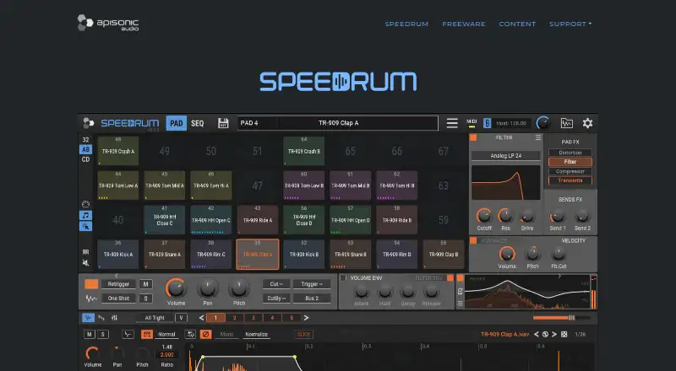
Task: Click the save kit floppy disk icon
Action: pyautogui.click(x=223, y=123)
